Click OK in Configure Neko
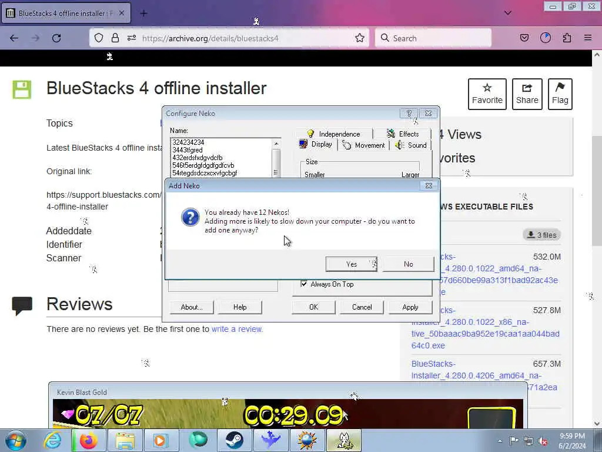This screenshot has width=602, height=452. [314, 307]
